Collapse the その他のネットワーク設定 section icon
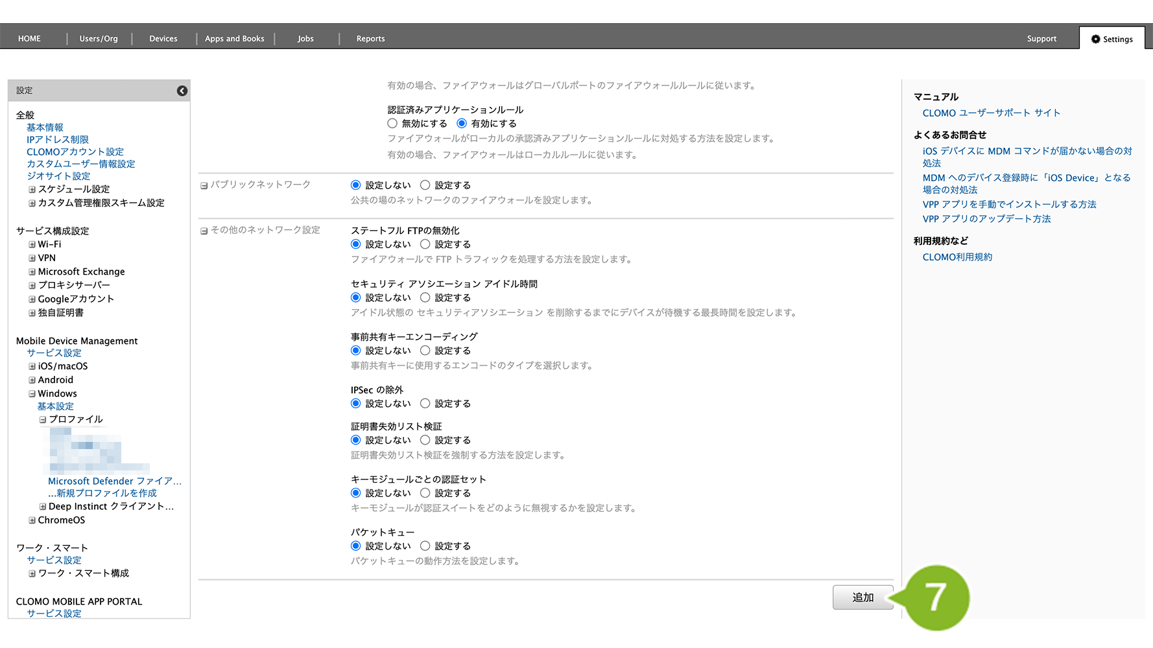1153x648 pixels. [x=204, y=231]
